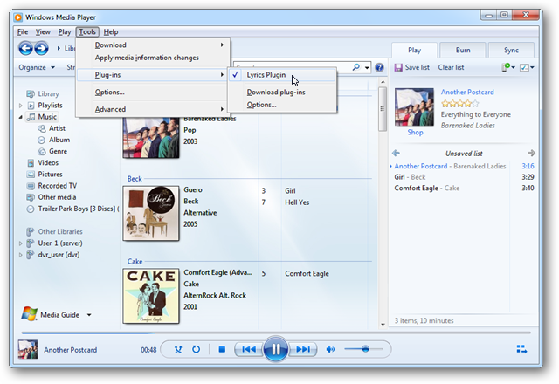Open the Another Postcard title link
559x384 pixels.
pyautogui.click(x=467, y=92)
